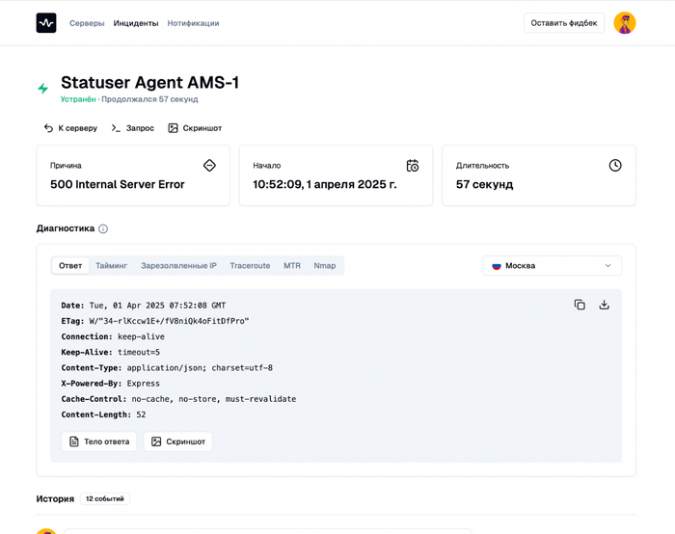Go to Серверы in top navigation

point(87,23)
